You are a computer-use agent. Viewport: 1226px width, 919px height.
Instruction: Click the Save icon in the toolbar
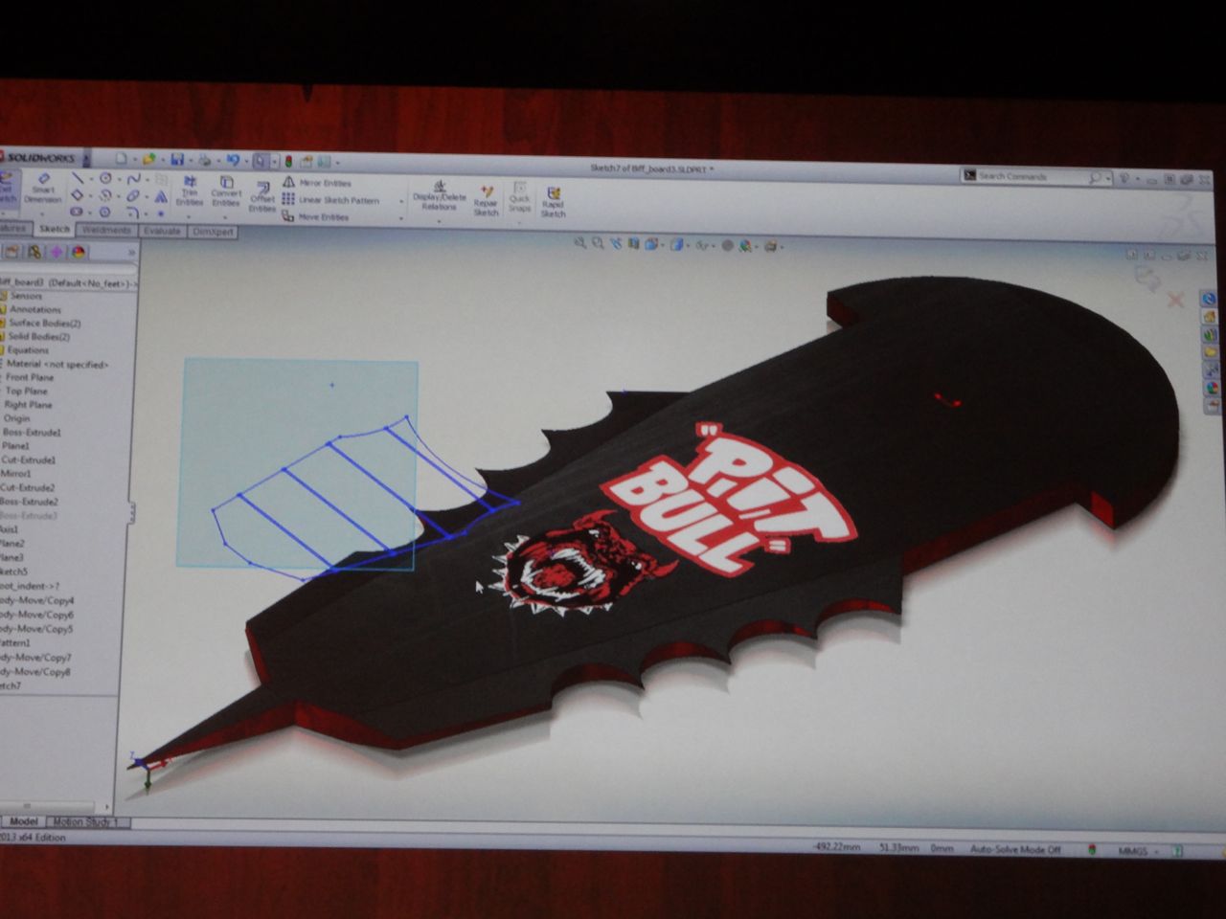[176, 160]
